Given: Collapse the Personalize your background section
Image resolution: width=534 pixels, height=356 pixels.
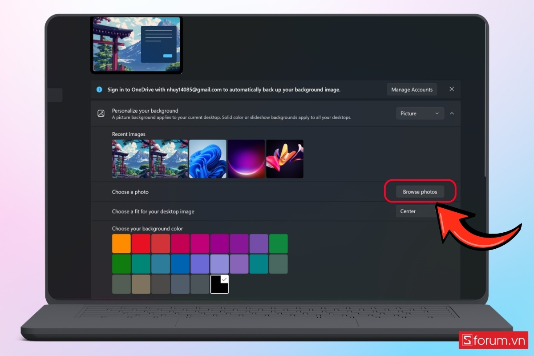Looking at the screenshot, I should tap(452, 113).
